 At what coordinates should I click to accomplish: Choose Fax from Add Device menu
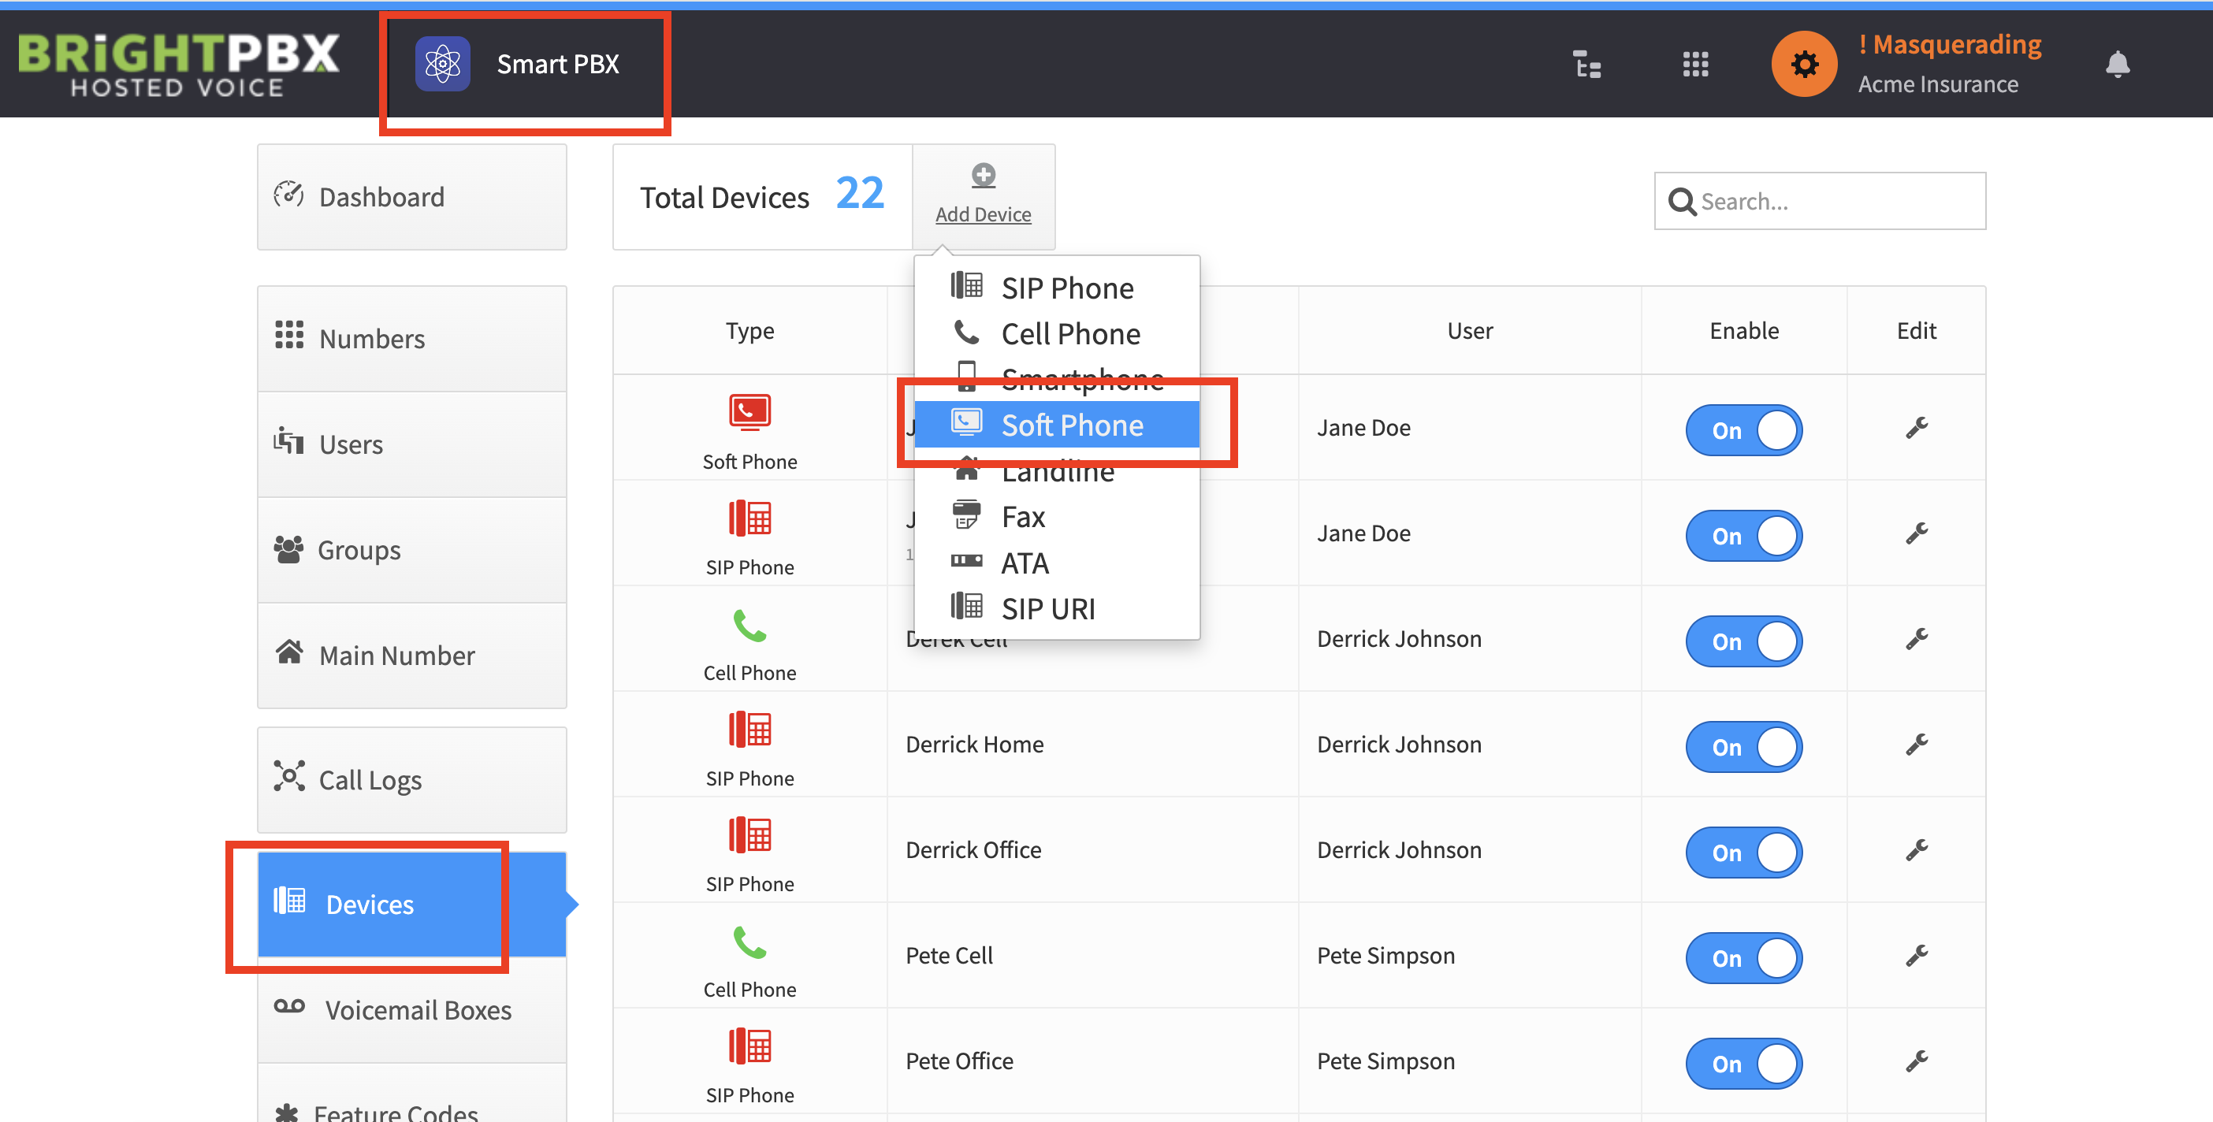[1057, 516]
